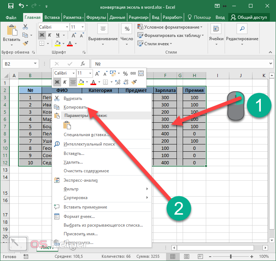Image resolution: width=276 pixels, height=261 pixels.
Task: Toggle Bold (Ж) in the ribbon font group
Action: tap(42, 35)
